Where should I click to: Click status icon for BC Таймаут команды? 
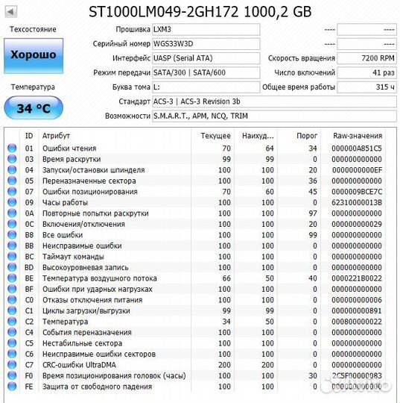point(12,256)
